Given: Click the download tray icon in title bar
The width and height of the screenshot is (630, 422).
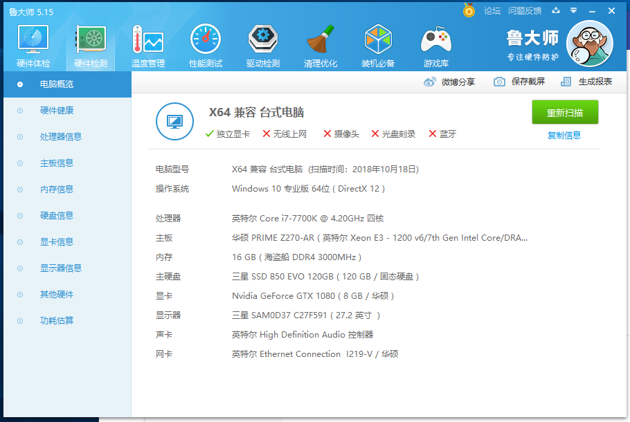Looking at the screenshot, I should (556, 11).
